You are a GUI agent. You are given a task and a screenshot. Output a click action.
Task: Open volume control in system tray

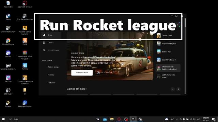(194, 119)
